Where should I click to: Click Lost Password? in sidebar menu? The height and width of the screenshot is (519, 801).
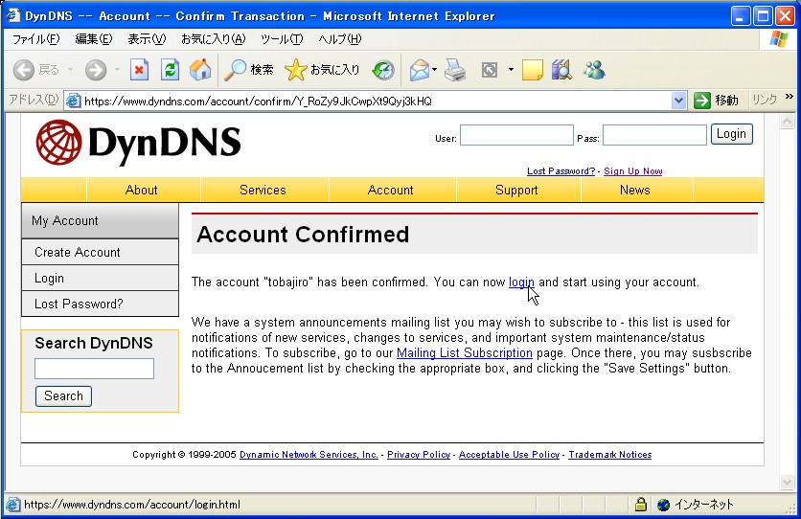tap(100, 305)
